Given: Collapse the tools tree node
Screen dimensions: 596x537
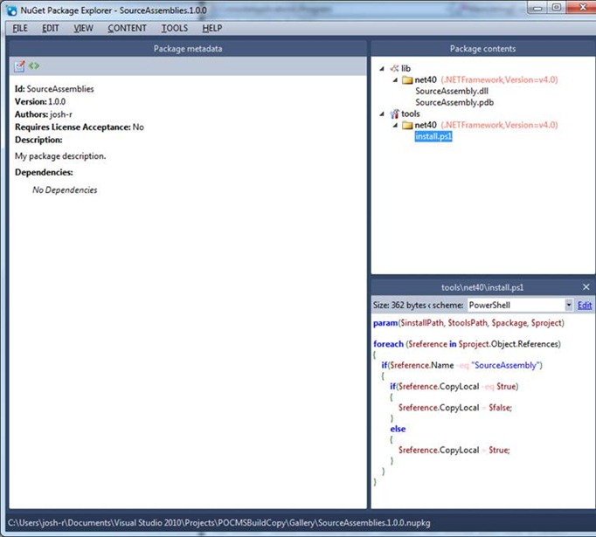Looking at the screenshot, I should pyautogui.click(x=382, y=114).
